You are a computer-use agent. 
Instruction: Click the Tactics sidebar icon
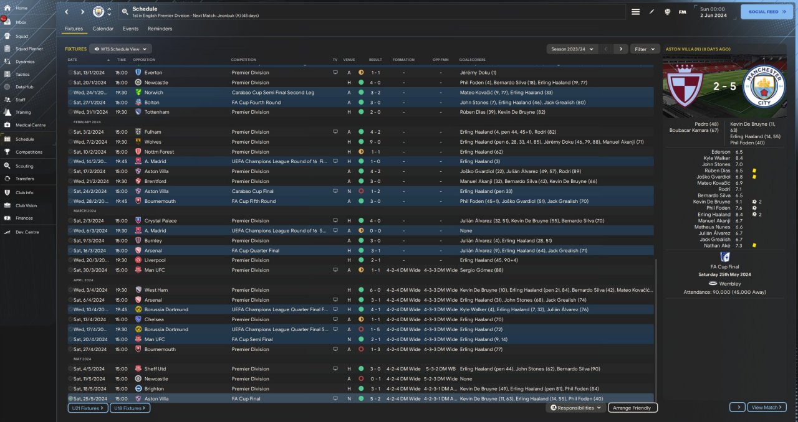point(8,74)
